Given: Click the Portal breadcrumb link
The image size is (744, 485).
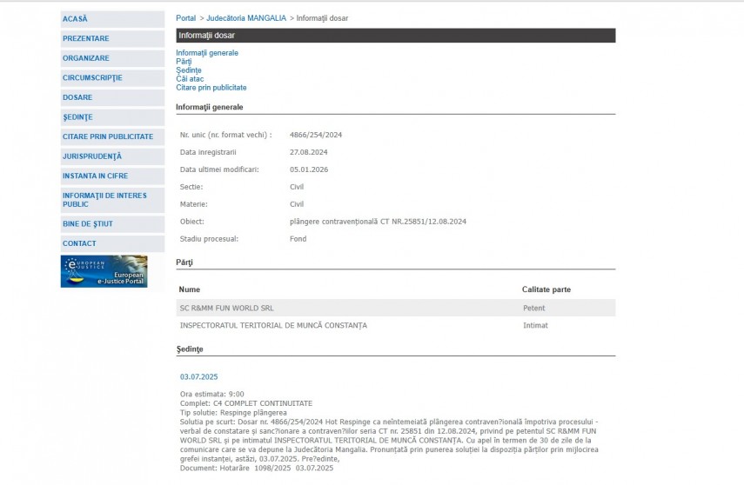Looking at the screenshot, I should (185, 18).
